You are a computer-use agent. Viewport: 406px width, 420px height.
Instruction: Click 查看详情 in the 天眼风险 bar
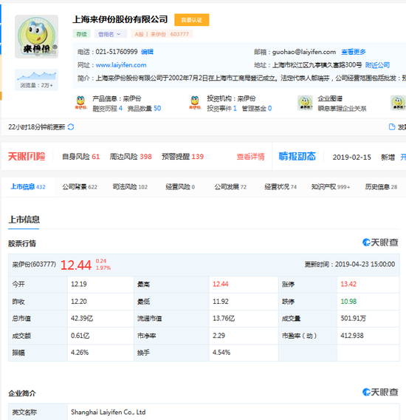(x=250, y=157)
